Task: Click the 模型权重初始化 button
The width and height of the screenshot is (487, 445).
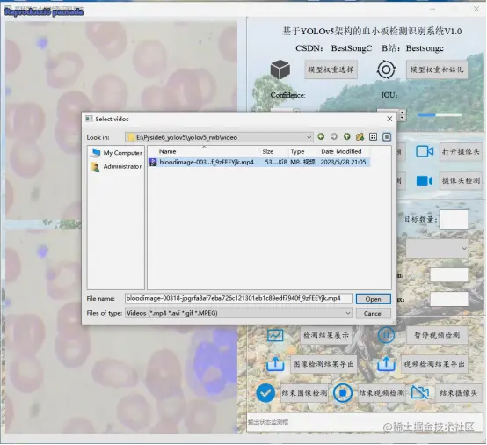Action: (x=437, y=69)
